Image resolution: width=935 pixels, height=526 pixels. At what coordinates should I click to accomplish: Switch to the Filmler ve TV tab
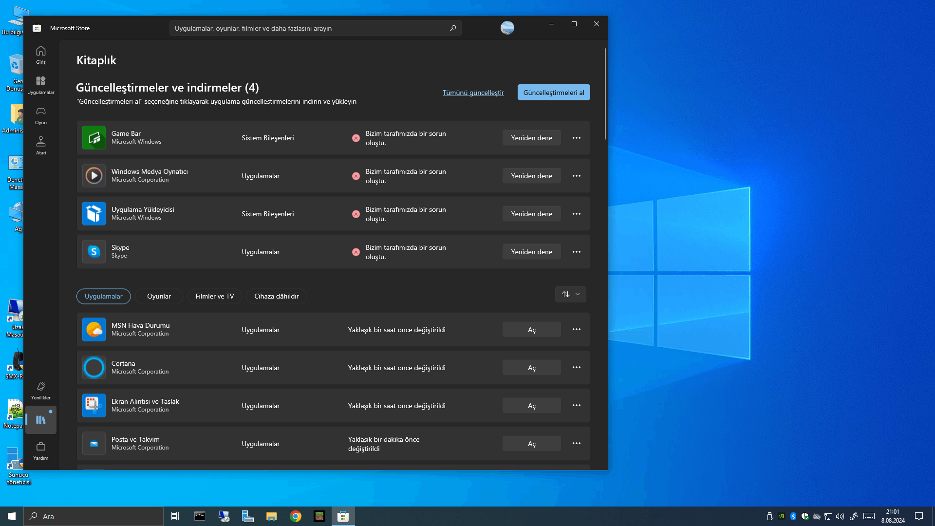pyautogui.click(x=214, y=296)
